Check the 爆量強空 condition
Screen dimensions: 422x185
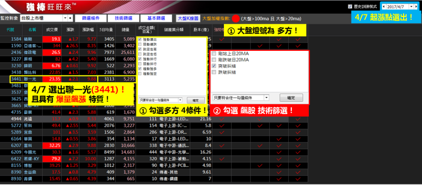(139, 73)
